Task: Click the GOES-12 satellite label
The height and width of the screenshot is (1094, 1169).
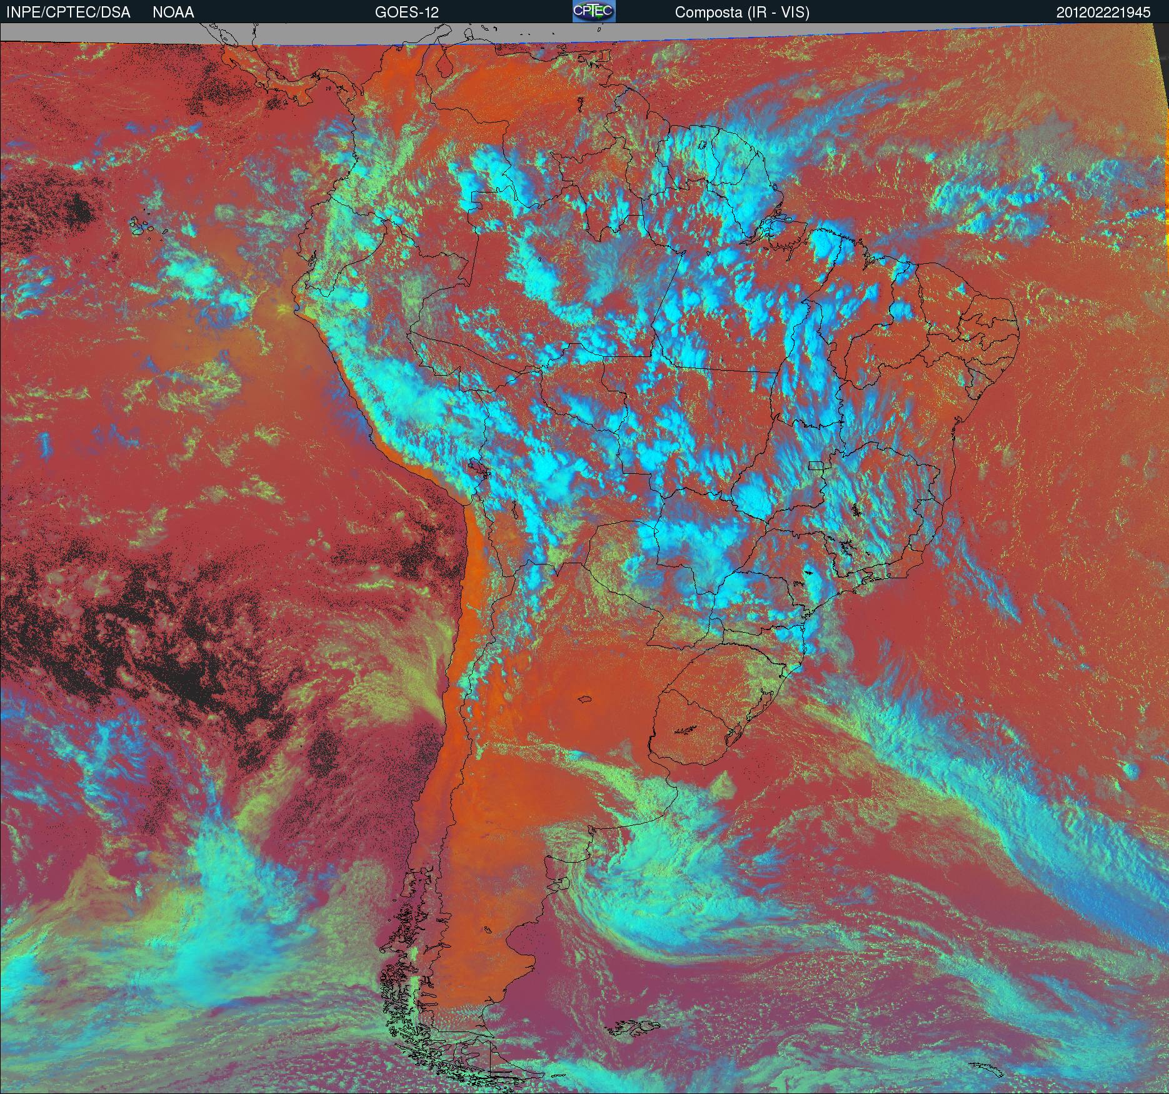Action: 406,13
